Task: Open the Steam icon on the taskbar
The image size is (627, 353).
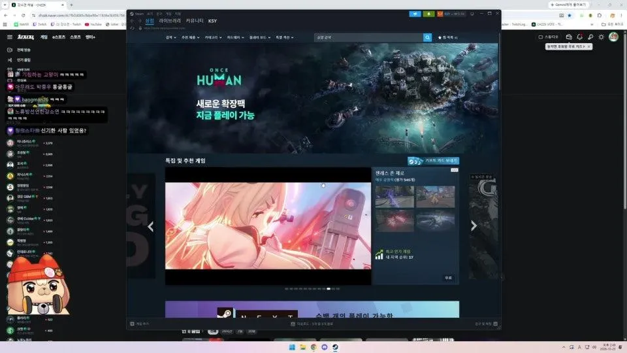Action: click(335, 347)
